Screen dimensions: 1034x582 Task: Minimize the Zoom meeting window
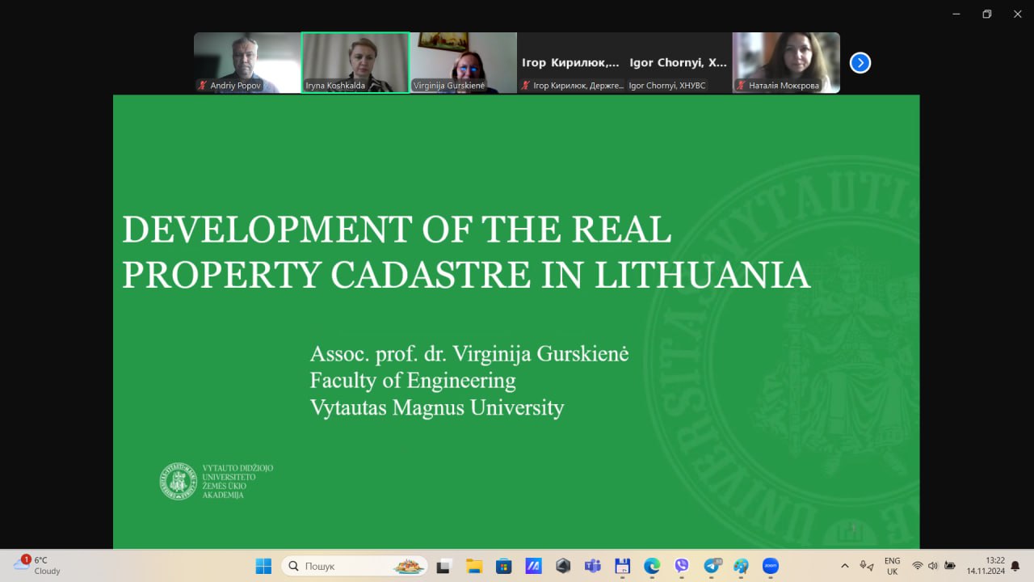956,14
